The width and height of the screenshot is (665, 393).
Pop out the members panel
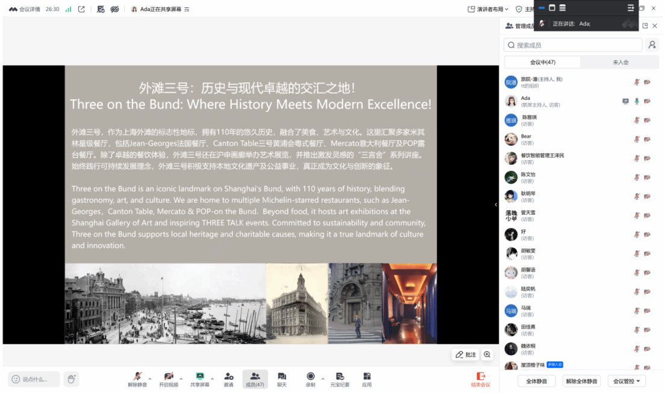[645, 26]
